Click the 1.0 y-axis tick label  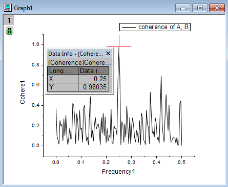pos(35,44)
